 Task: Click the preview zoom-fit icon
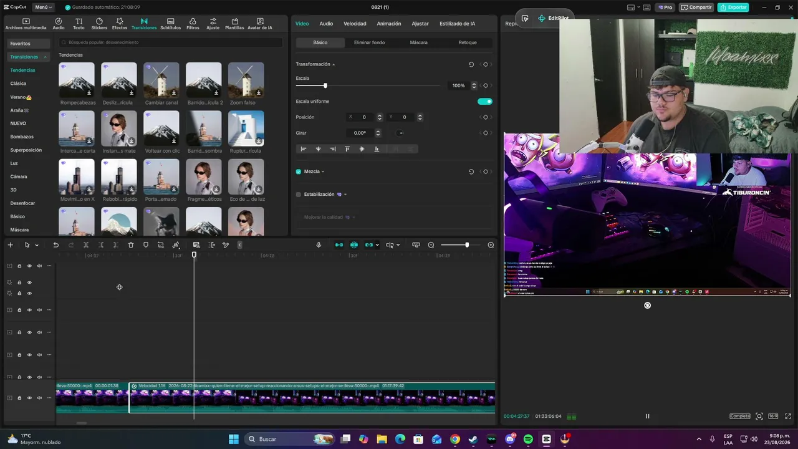tap(759, 416)
